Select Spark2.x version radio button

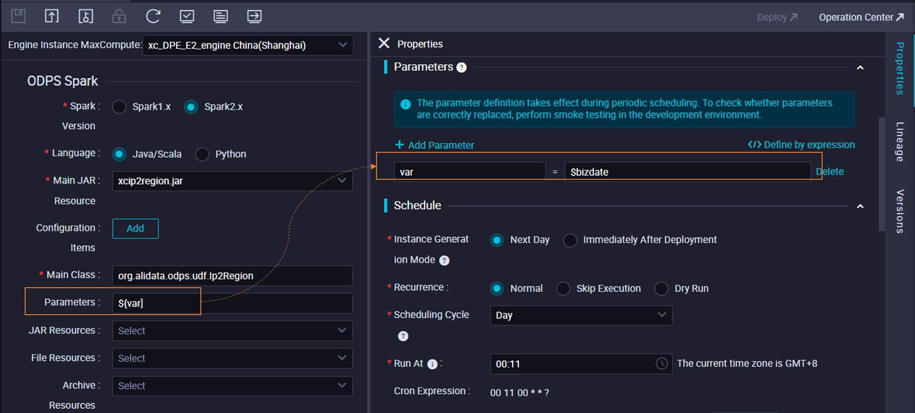191,107
